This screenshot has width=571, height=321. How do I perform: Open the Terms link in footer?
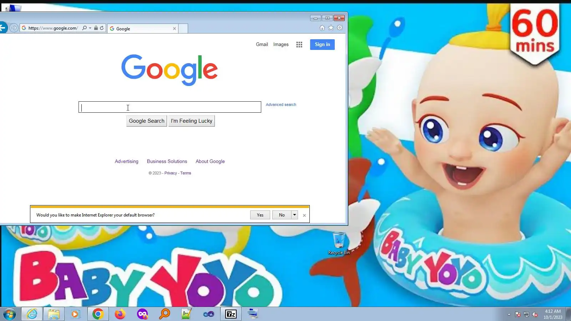[x=186, y=173]
